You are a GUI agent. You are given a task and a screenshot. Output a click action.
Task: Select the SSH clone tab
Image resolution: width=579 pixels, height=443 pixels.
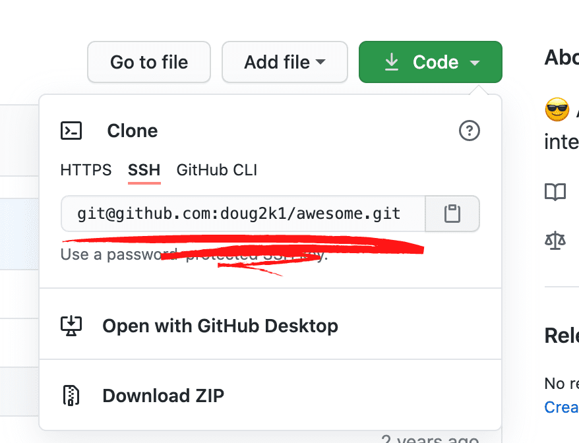[144, 170]
